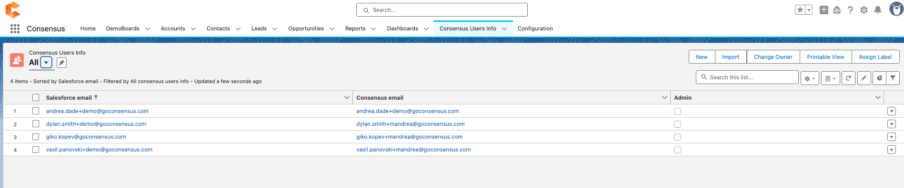
Task: Open Admin column actions chevron
Action: coord(878,98)
